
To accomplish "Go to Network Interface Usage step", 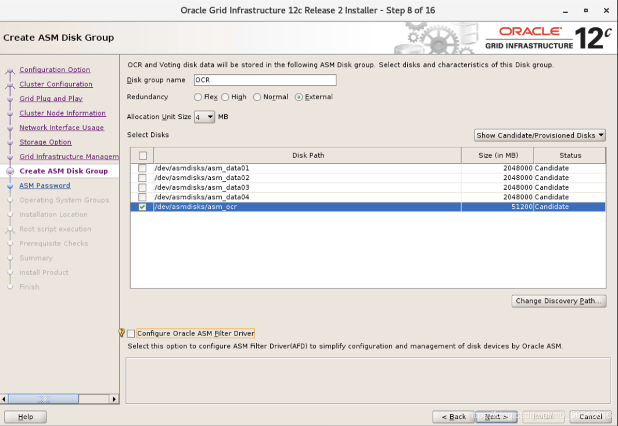I will pos(62,128).
